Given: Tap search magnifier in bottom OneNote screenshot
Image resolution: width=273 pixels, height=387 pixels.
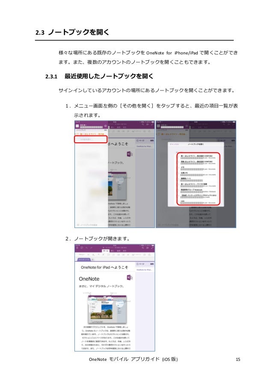Looking at the screenshot, I should click(x=143, y=248).
